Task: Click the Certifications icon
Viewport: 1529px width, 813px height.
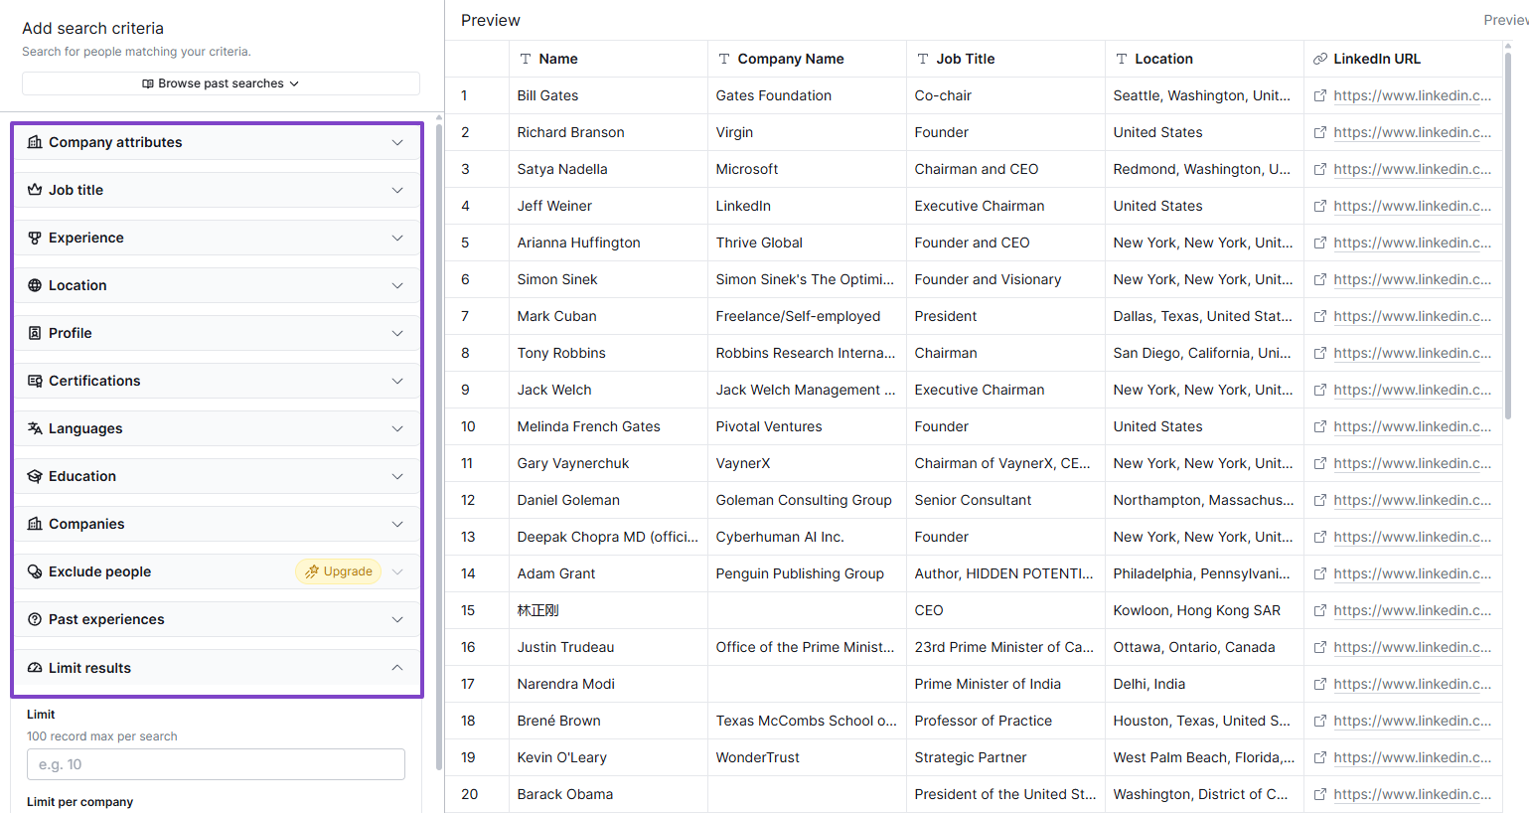Action: point(35,381)
